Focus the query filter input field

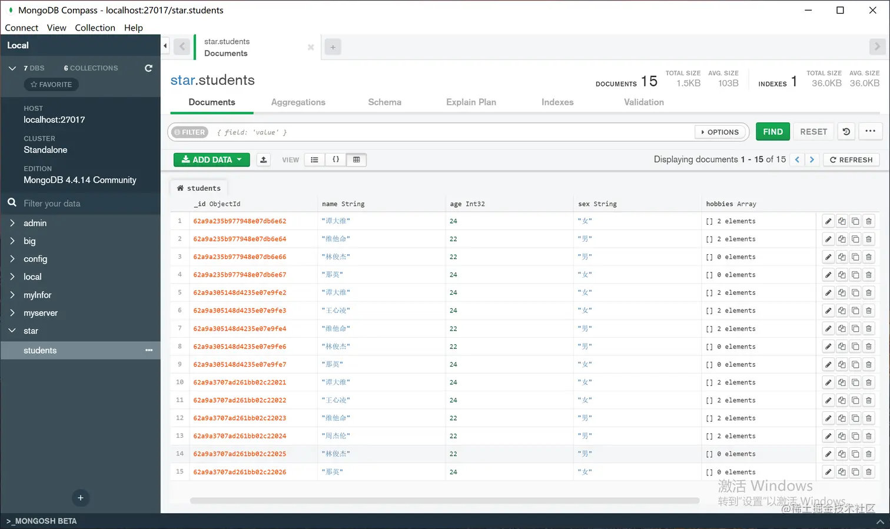[453, 132]
